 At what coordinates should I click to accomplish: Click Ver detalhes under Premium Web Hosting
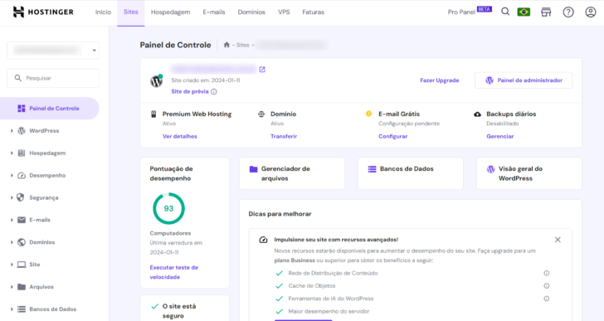[180, 136]
